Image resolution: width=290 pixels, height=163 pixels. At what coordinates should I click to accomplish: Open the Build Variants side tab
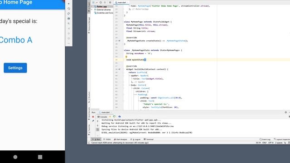click(89, 114)
